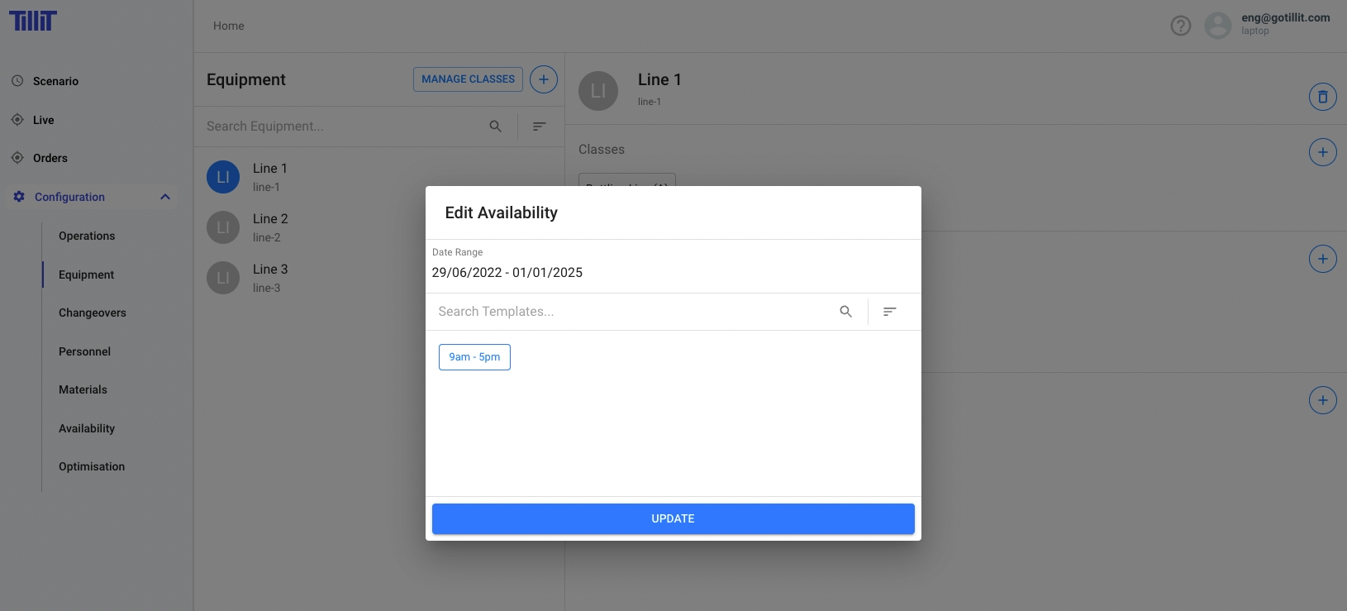Click the add equipment plus icon
The image size is (1347, 611).
(x=543, y=79)
